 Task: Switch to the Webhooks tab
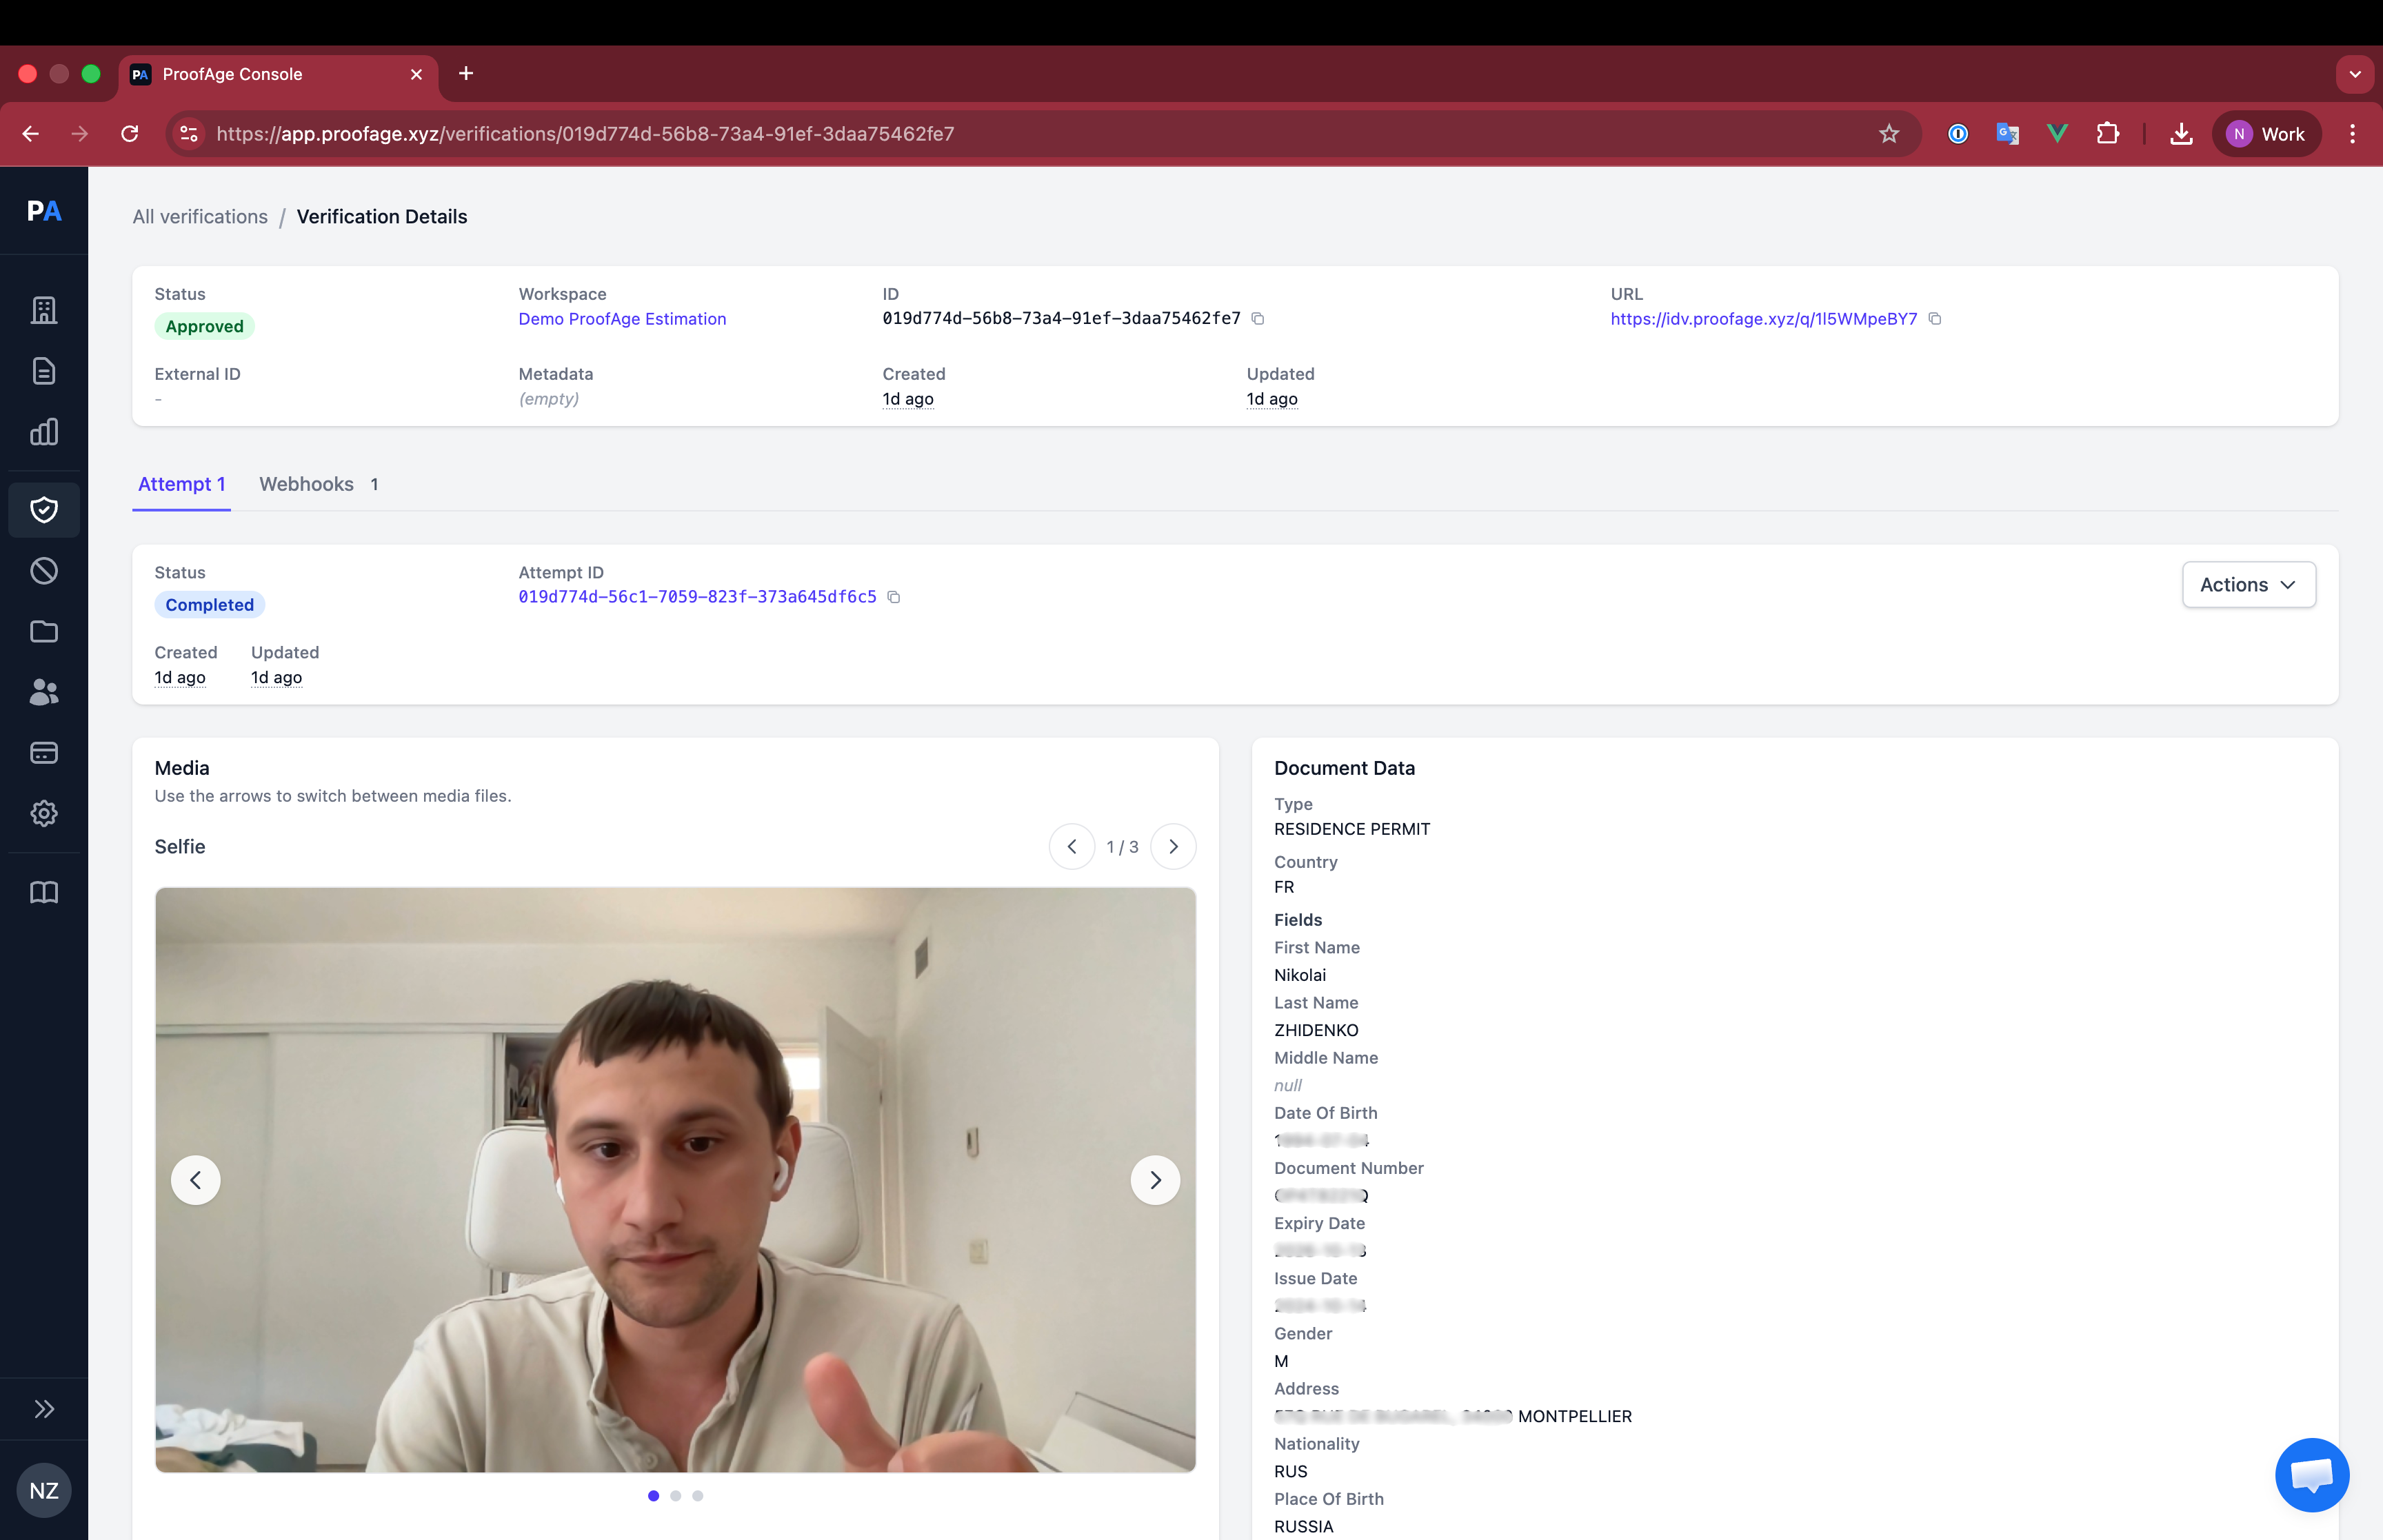coord(307,484)
